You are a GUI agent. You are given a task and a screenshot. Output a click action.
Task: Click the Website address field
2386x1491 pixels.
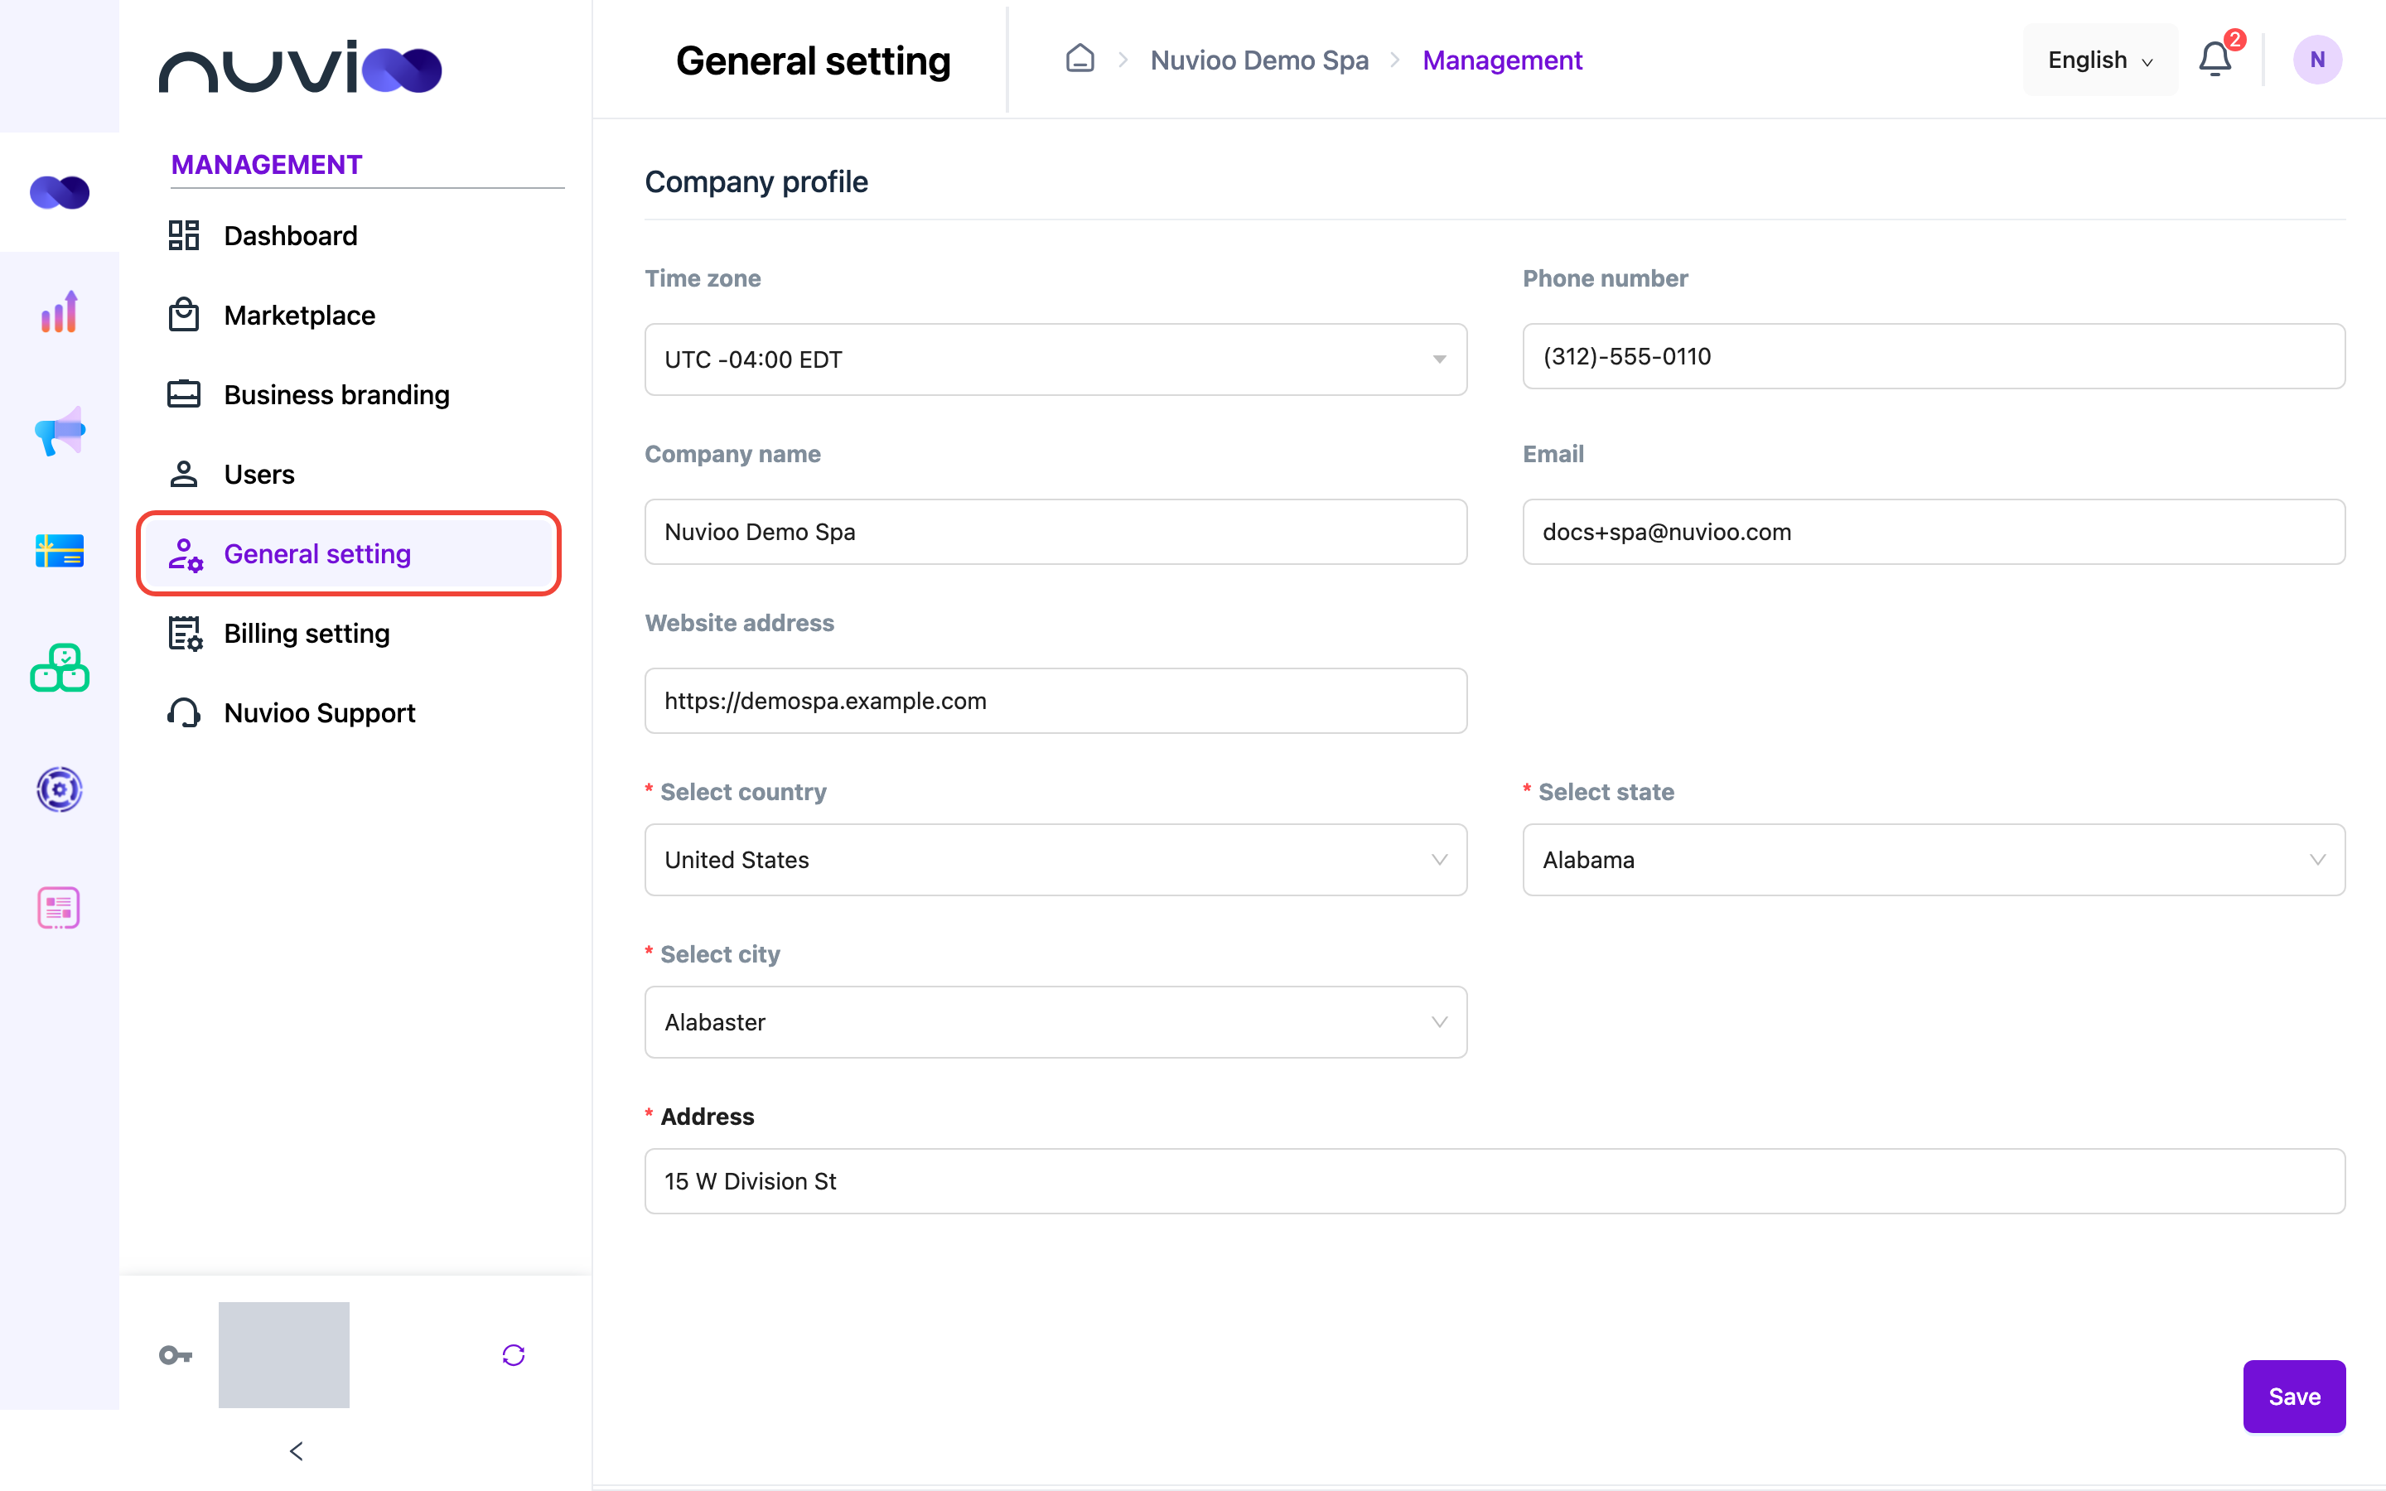1055,700
